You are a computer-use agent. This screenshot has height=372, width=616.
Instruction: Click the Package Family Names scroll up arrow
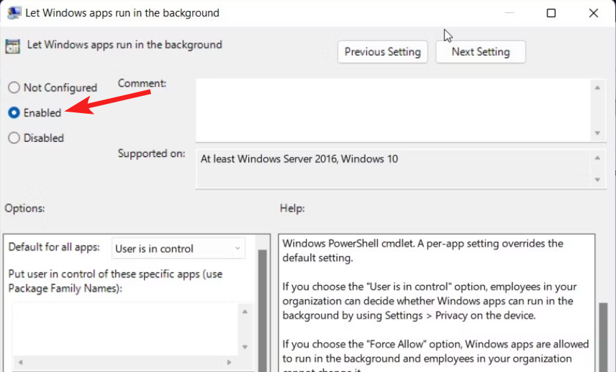click(x=245, y=312)
